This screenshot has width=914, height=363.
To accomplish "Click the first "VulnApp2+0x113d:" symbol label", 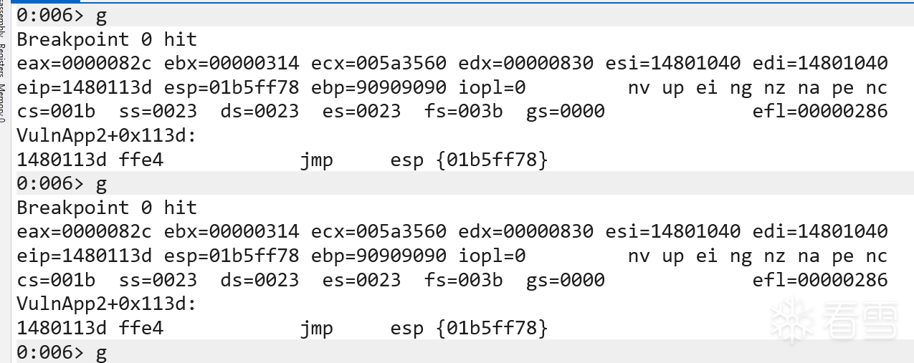I will [106, 135].
